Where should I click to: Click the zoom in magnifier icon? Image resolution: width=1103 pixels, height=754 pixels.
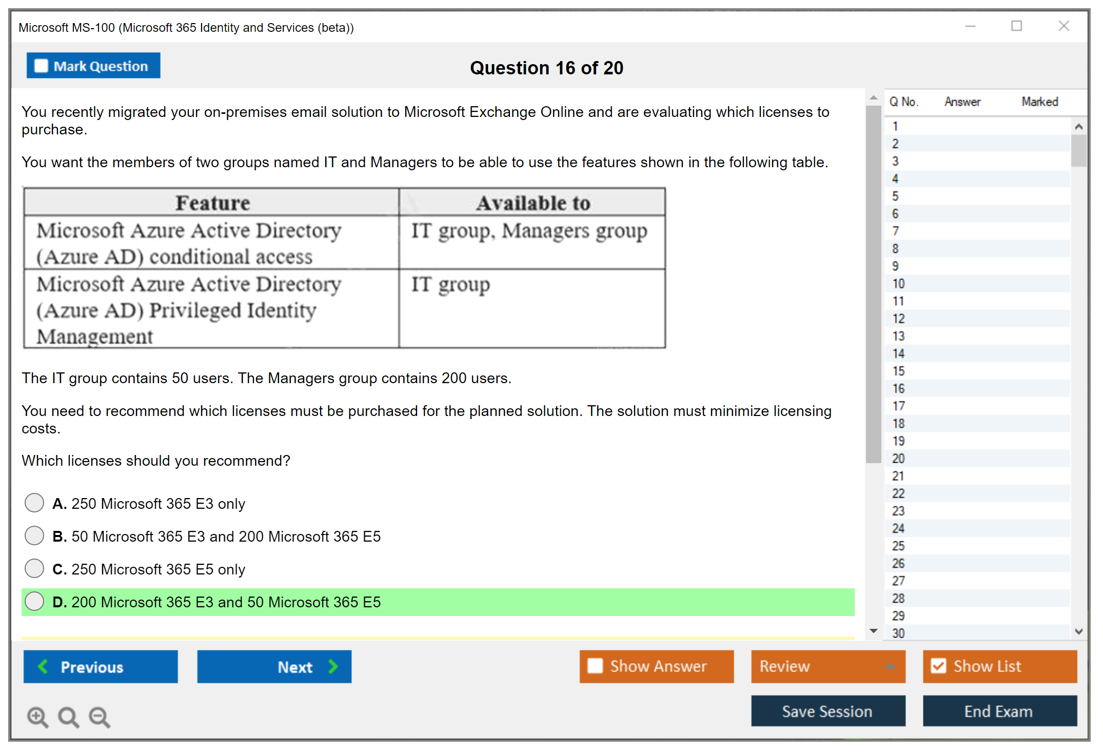[37, 717]
